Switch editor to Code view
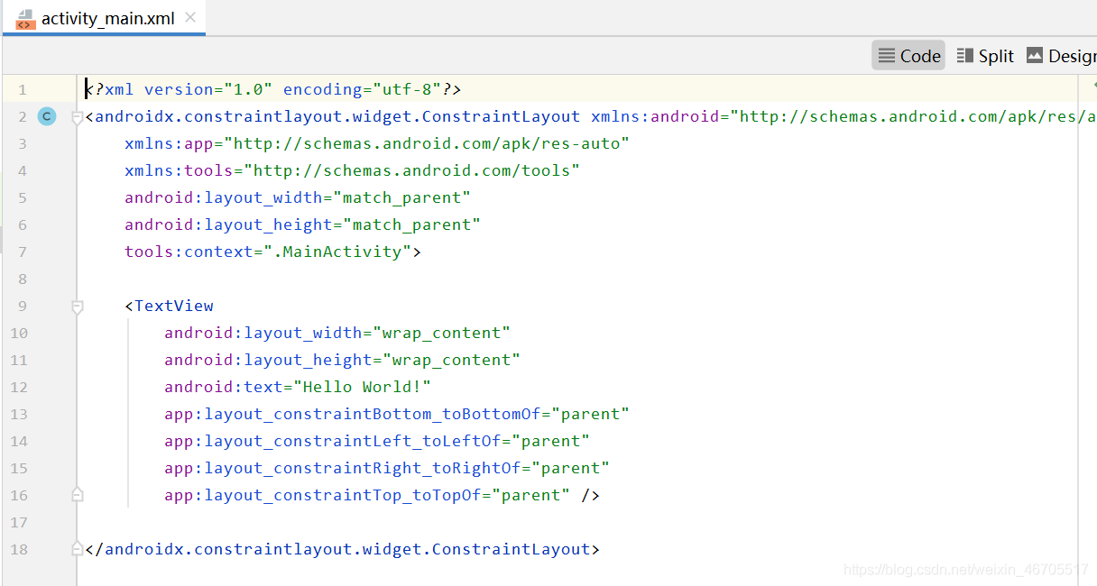 [x=908, y=56]
